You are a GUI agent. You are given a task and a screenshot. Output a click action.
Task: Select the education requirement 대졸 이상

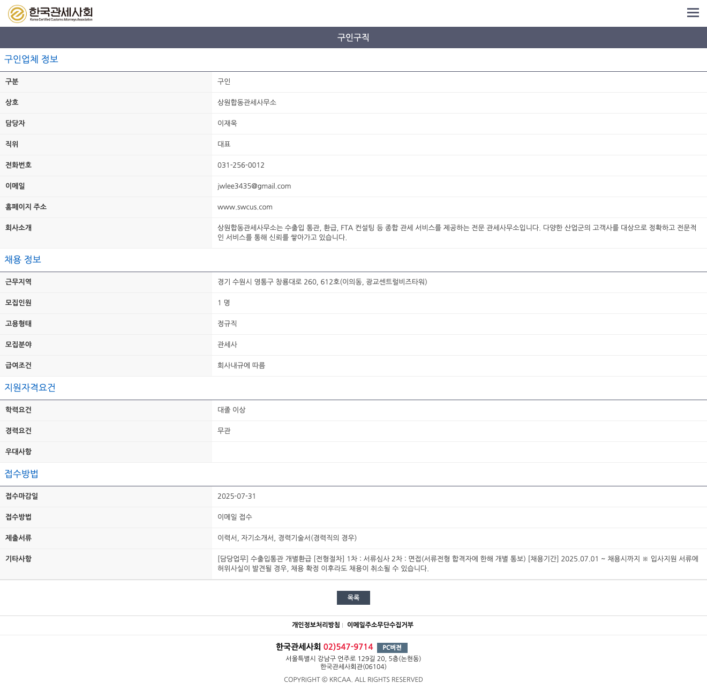pyautogui.click(x=231, y=410)
